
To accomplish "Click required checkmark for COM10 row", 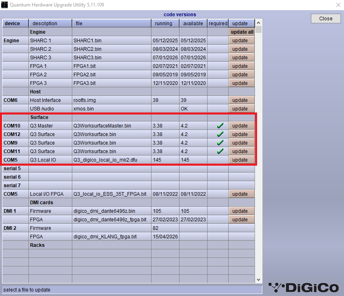I will (220, 125).
